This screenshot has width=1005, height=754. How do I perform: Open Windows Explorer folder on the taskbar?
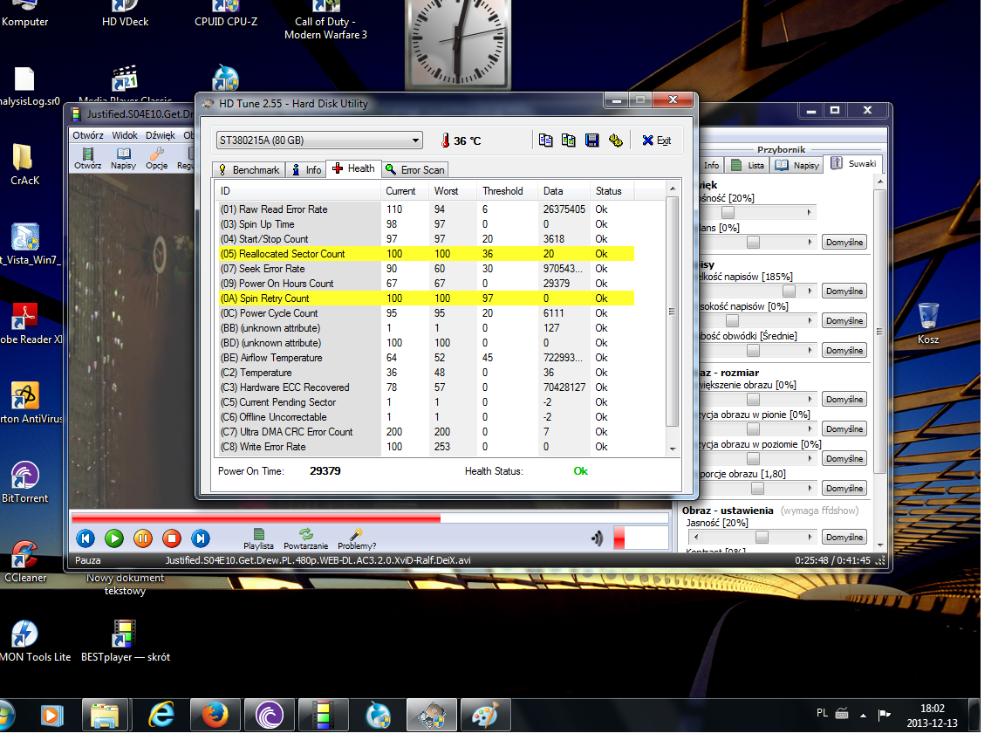[x=105, y=715]
